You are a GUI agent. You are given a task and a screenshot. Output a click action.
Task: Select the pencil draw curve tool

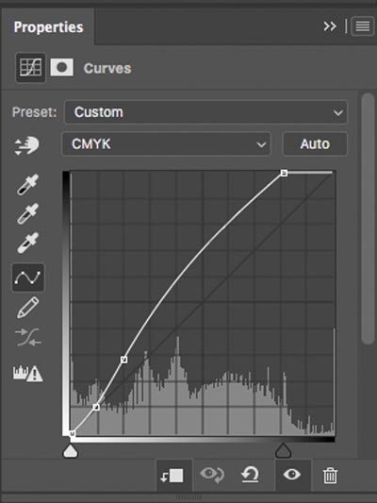(x=28, y=308)
